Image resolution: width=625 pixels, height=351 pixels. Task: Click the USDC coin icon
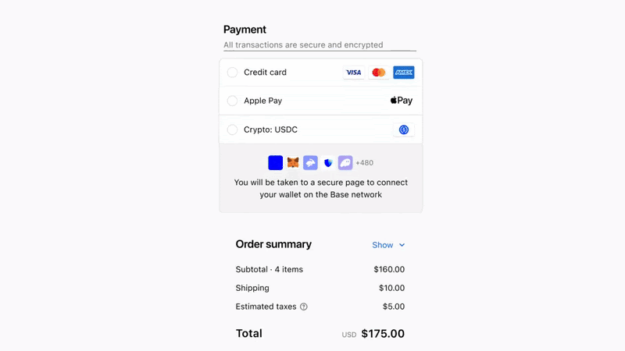[404, 129]
